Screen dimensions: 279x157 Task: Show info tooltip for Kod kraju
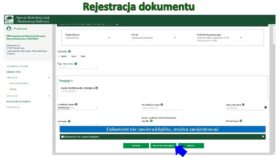click(x=69, y=121)
